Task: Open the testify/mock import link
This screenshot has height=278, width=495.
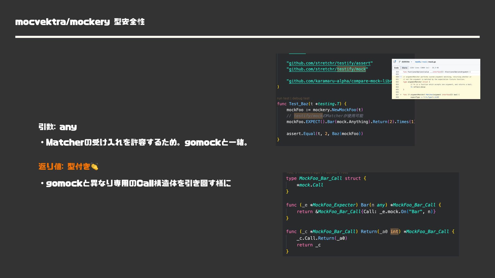Action: click(327, 69)
